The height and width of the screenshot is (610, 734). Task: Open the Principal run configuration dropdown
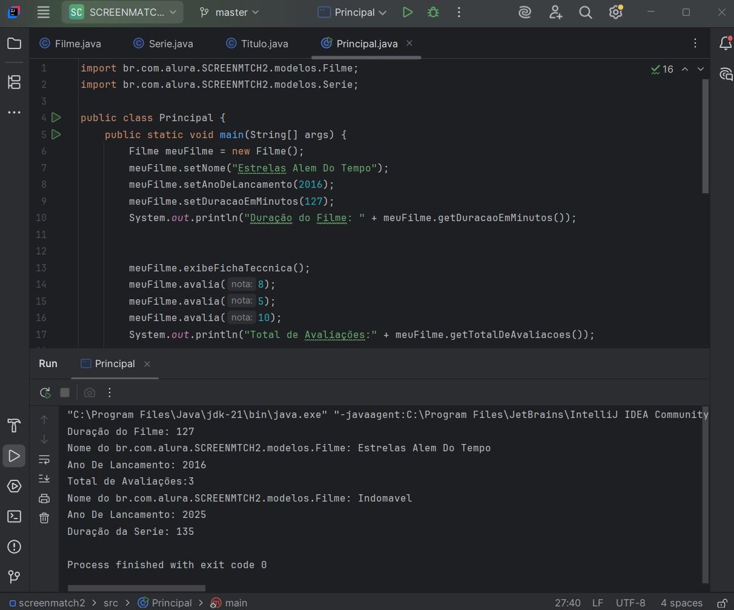pos(352,12)
